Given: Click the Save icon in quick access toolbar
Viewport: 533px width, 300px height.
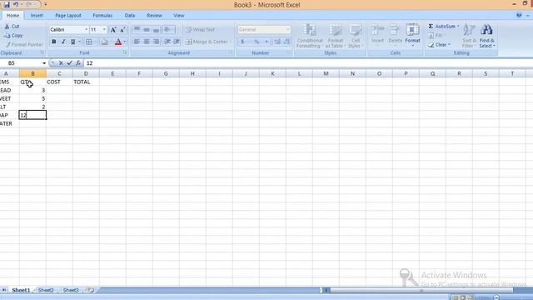Looking at the screenshot, I should click(x=7, y=5).
